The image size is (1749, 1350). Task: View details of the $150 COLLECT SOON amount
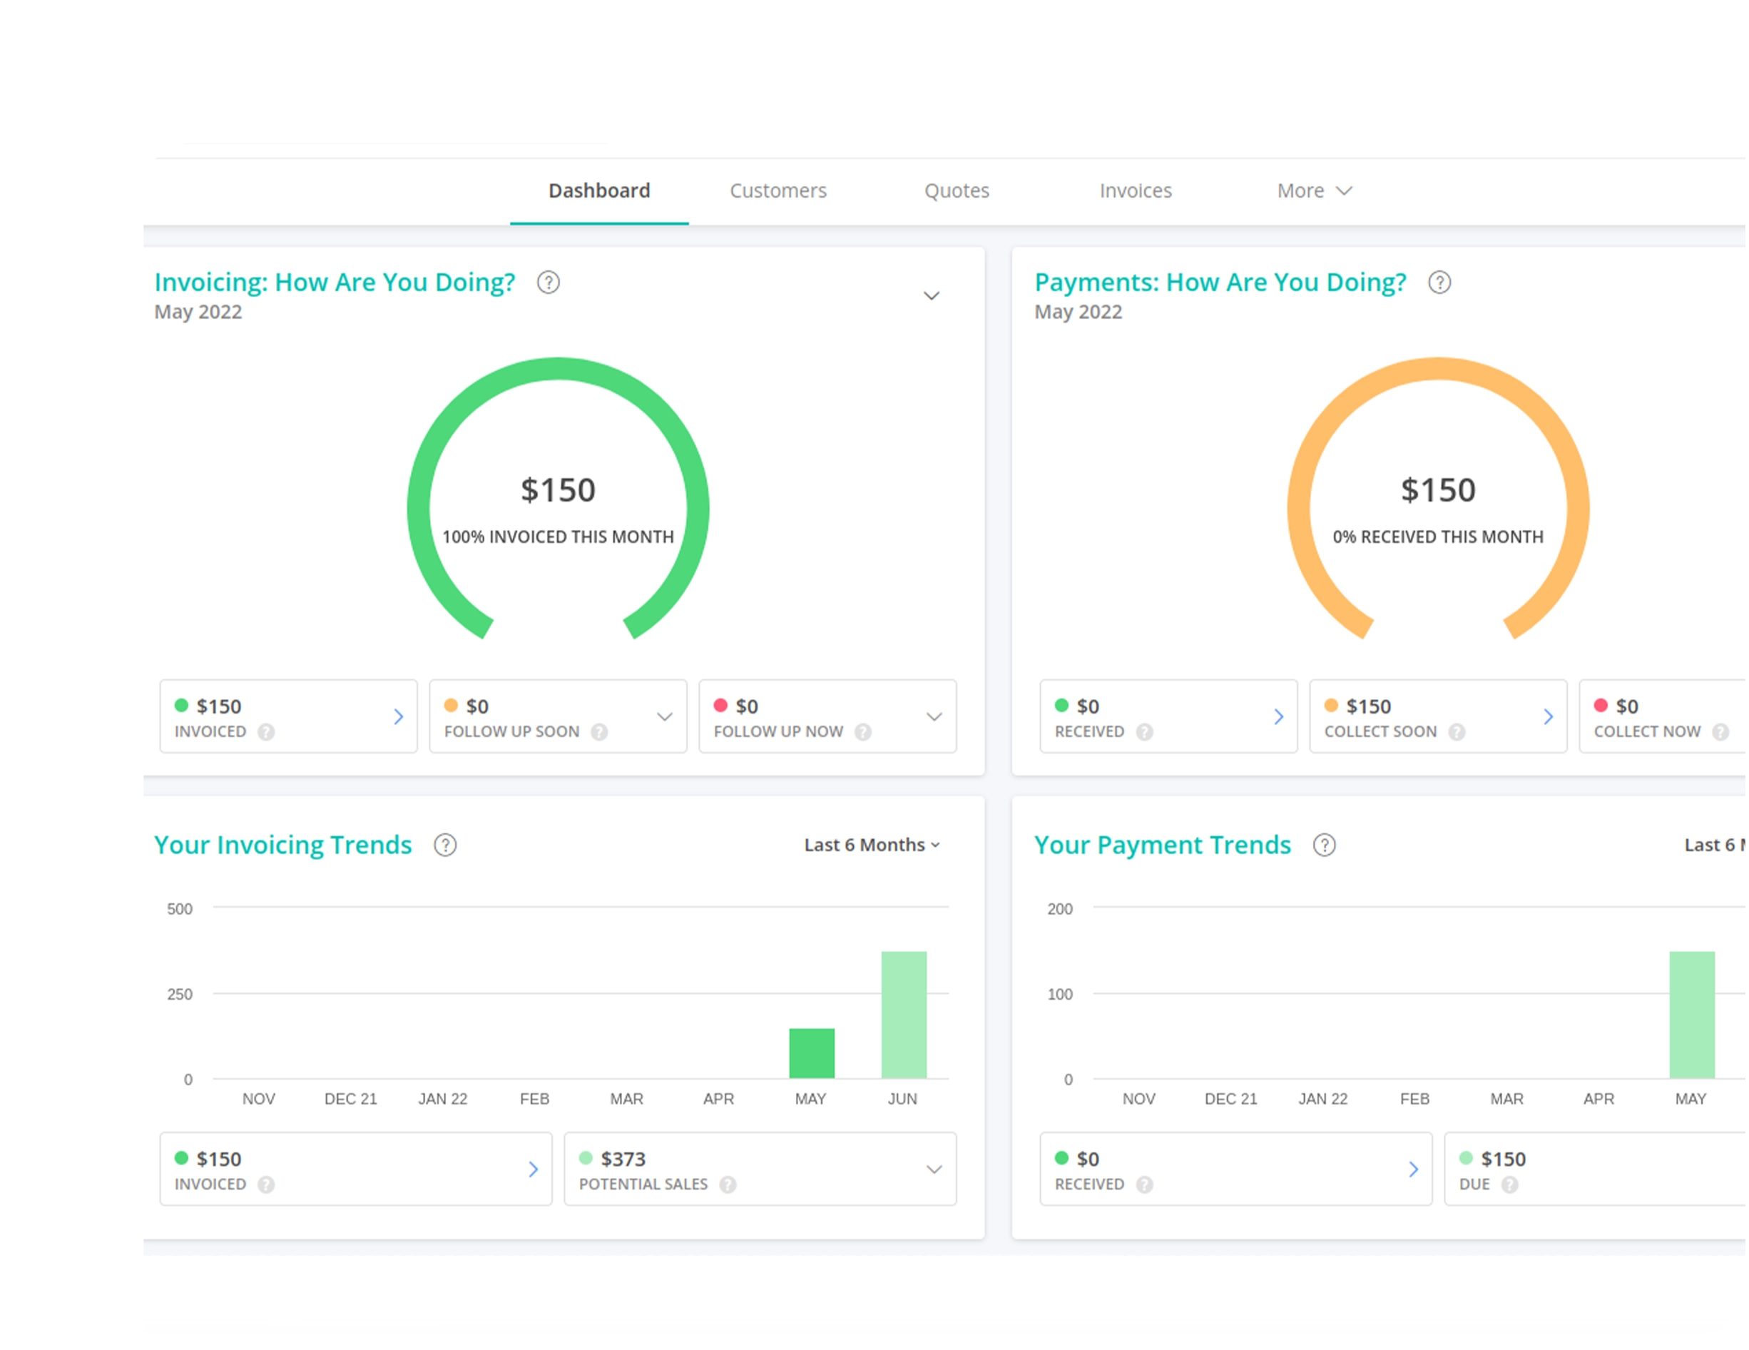[1549, 717]
